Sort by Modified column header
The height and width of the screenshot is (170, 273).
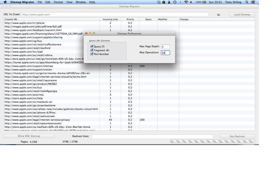(168, 19)
